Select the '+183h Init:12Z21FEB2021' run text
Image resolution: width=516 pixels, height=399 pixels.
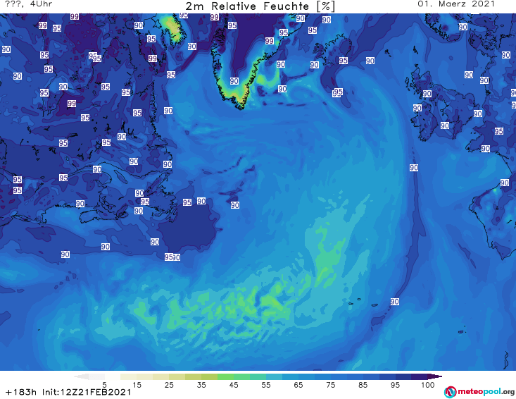click(68, 392)
